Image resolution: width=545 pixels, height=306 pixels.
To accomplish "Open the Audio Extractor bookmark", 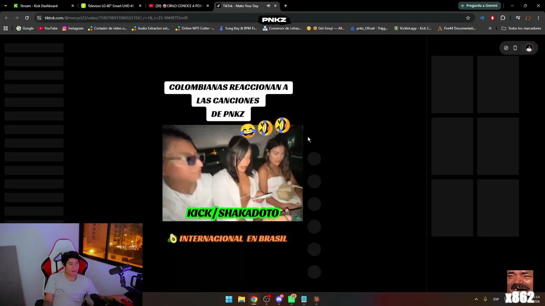I will 151,28.
